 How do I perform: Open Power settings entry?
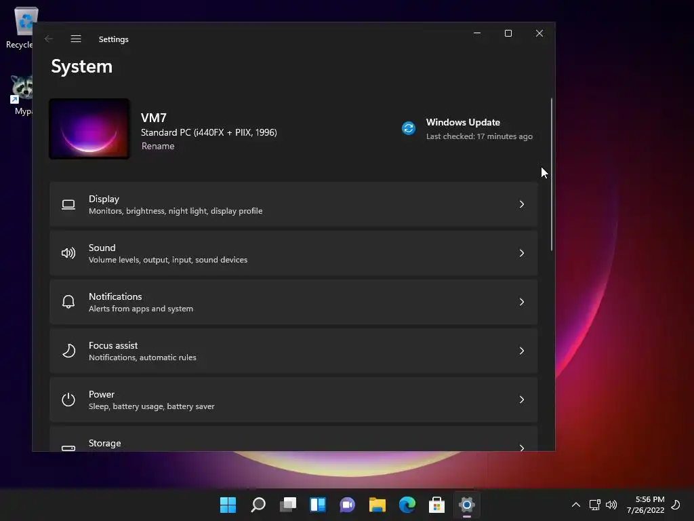point(293,400)
